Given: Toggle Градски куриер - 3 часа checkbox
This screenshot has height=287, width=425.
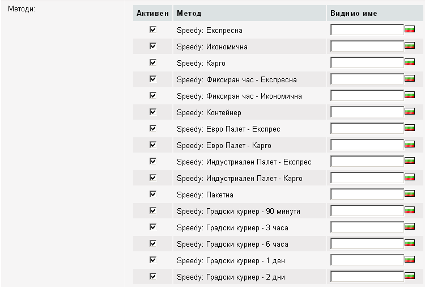Looking at the screenshot, I should 153,227.
